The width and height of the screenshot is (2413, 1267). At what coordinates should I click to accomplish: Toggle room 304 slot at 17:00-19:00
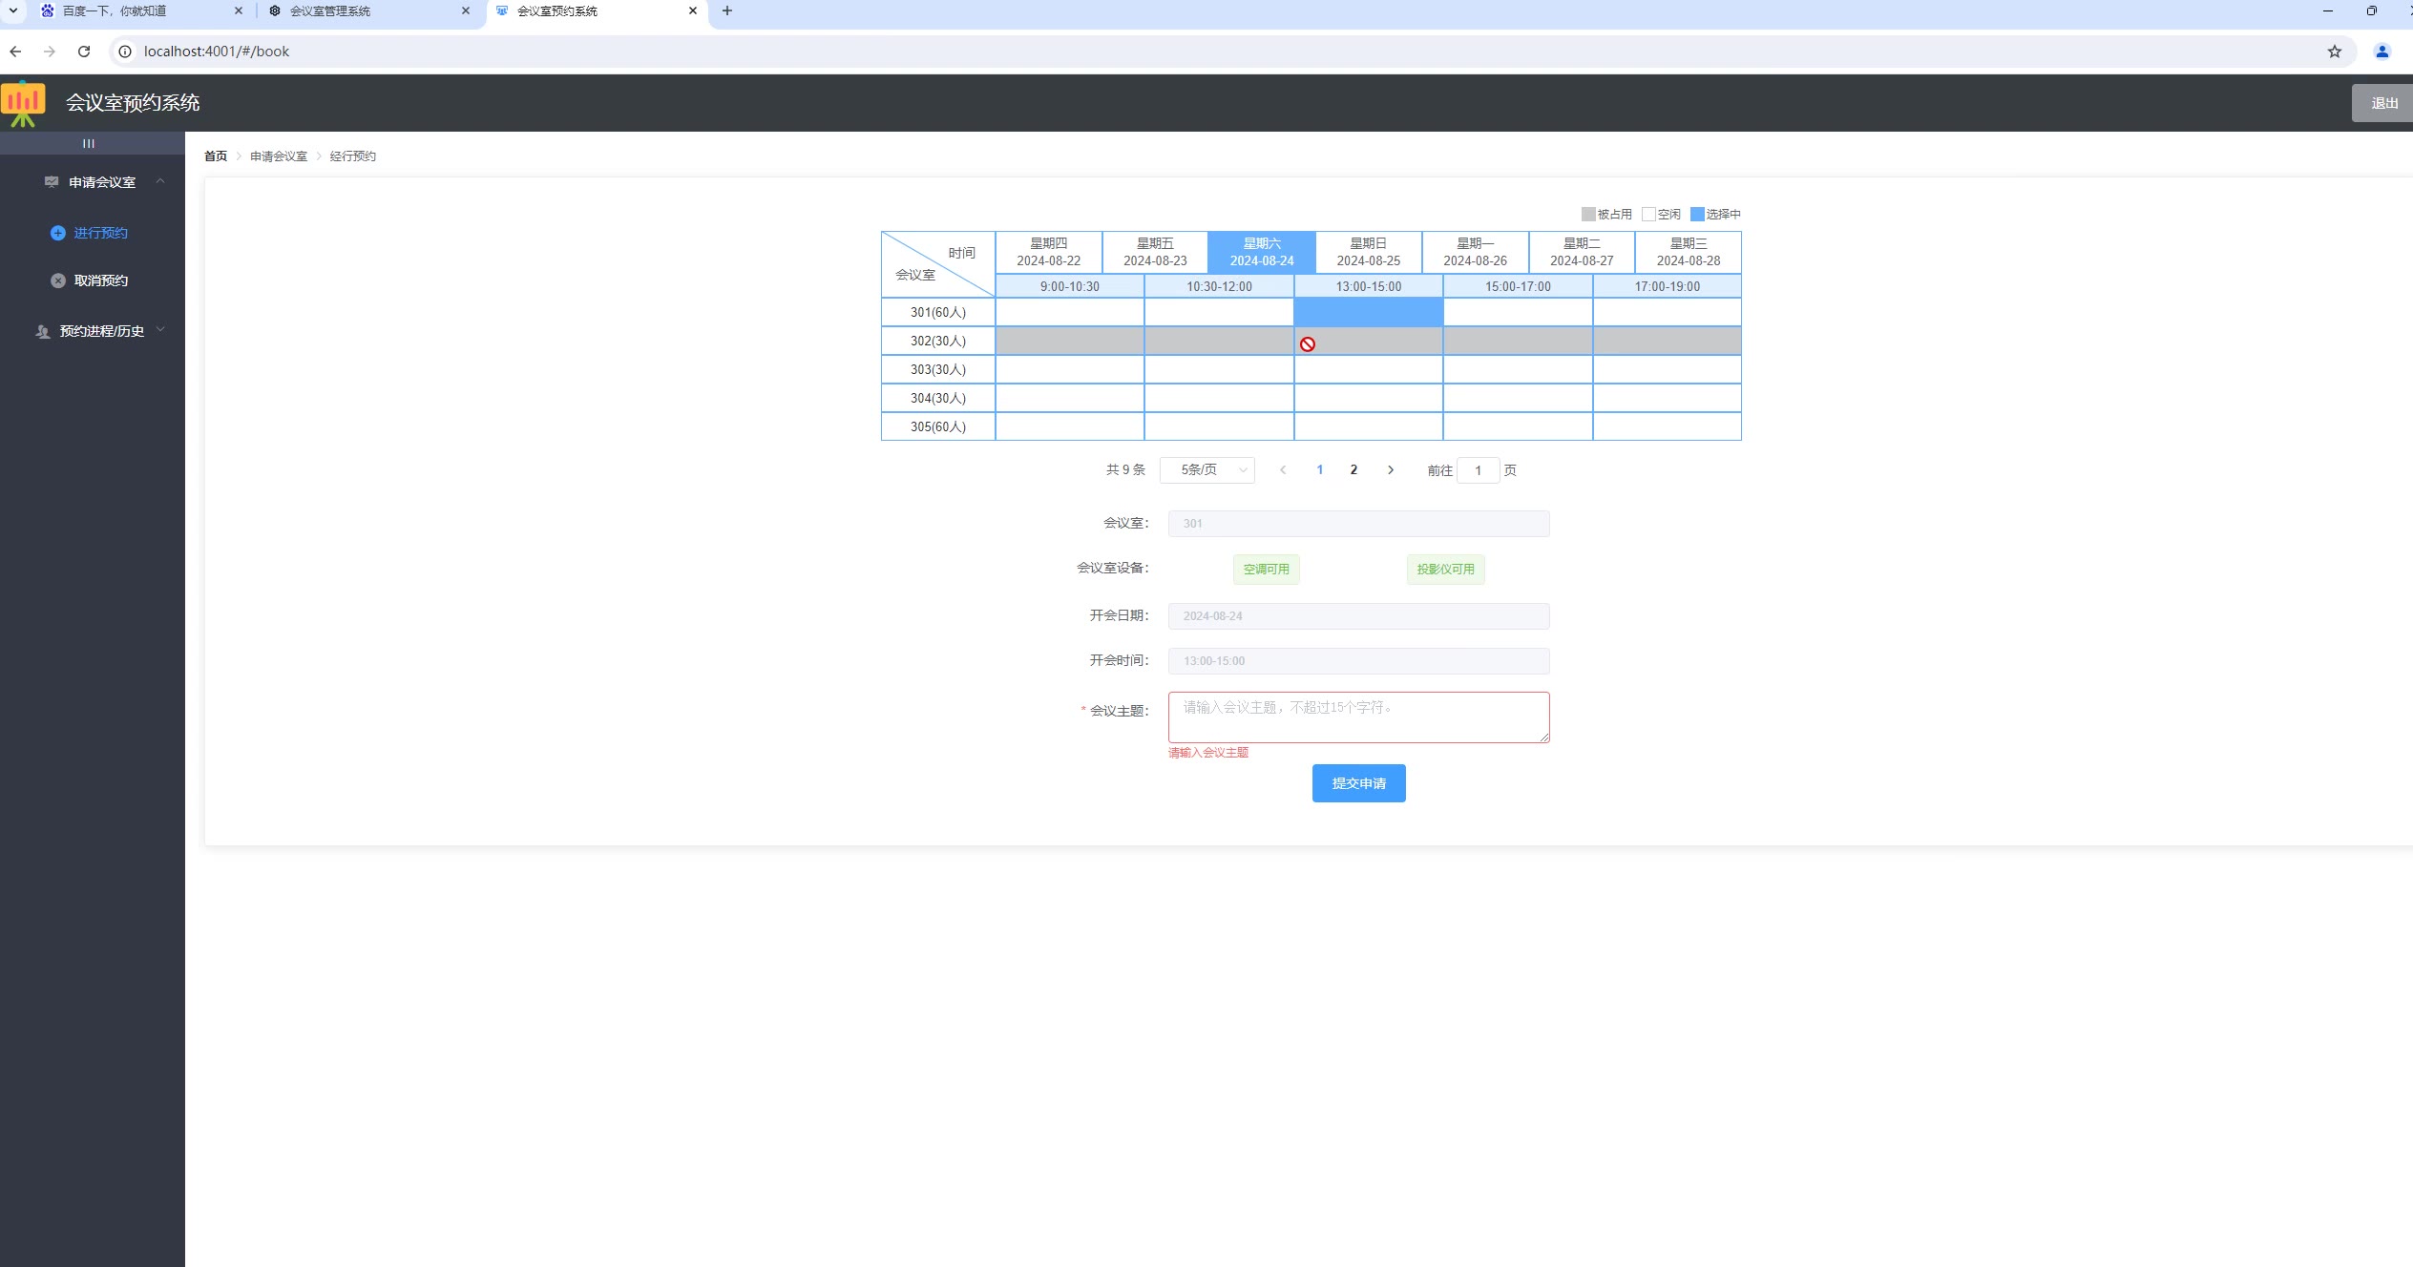1667,398
